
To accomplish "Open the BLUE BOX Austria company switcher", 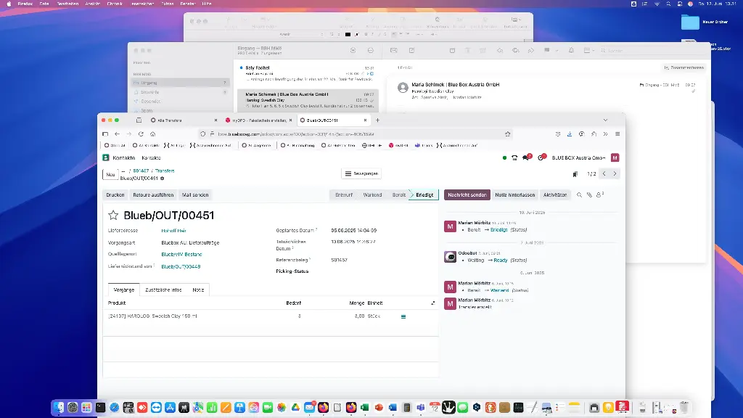I will (x=578, y=157).
